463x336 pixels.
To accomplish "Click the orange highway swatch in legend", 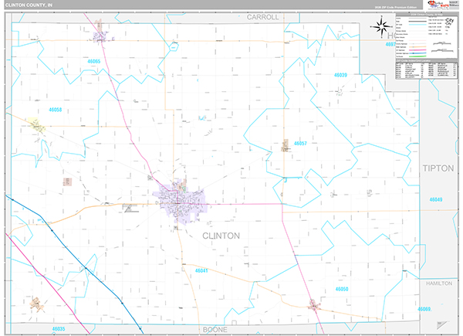I will (417, 46).
